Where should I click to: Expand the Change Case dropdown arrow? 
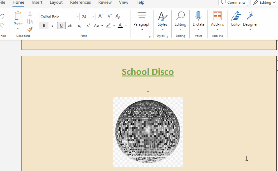[102, 26]
